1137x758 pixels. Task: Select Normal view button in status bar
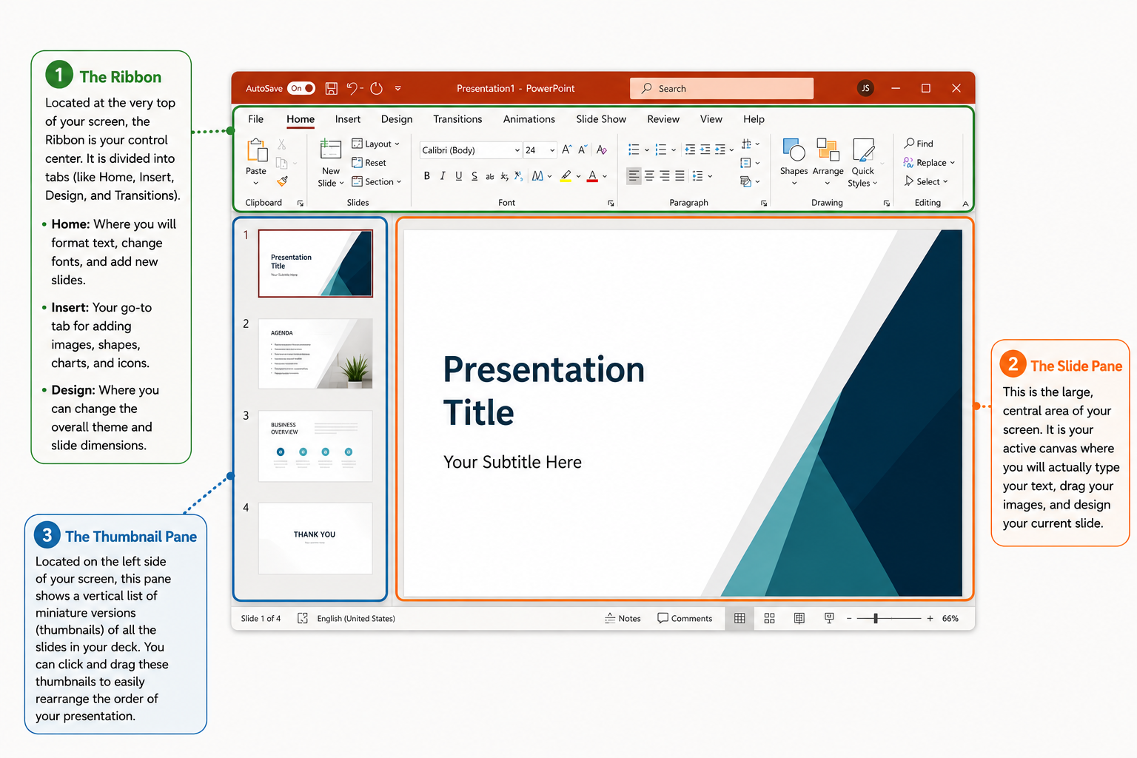[739, 618]
